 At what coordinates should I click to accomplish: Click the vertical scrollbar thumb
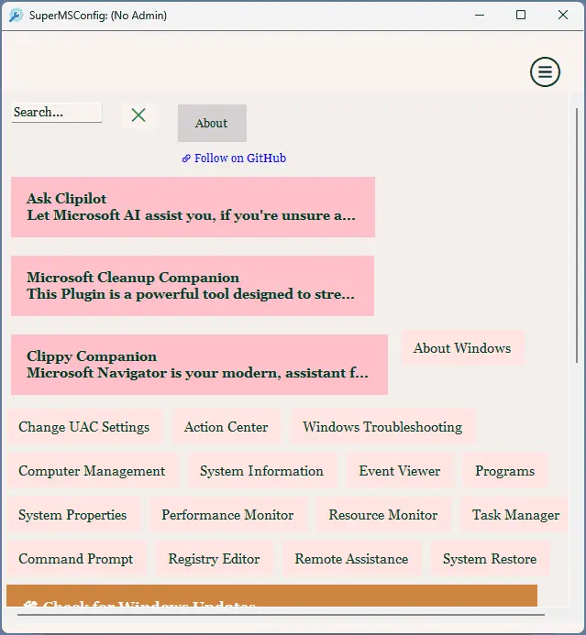pos(577,235)
